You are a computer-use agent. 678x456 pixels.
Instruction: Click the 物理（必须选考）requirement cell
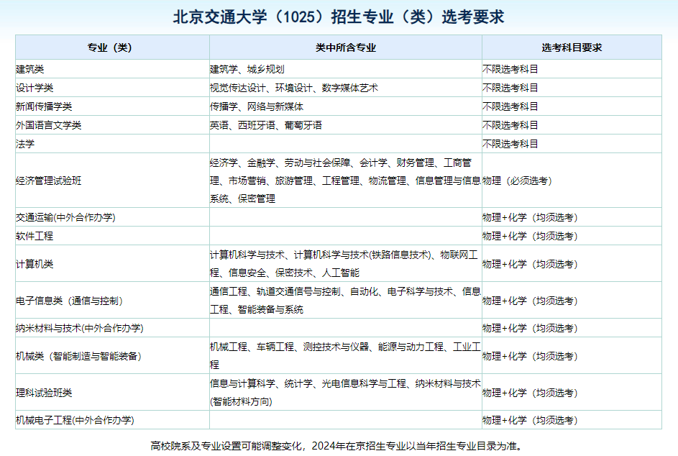tap(572, 181)
